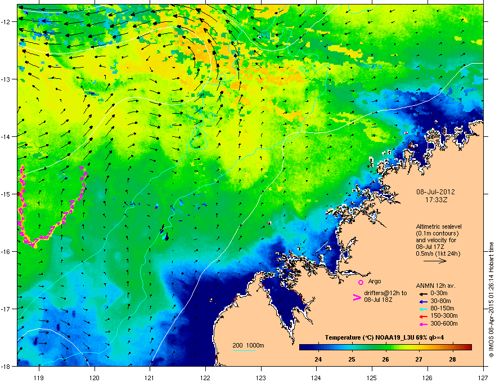
Task: Click the '200 1000m' bathymetry label
Action: (x=248, y=345)
